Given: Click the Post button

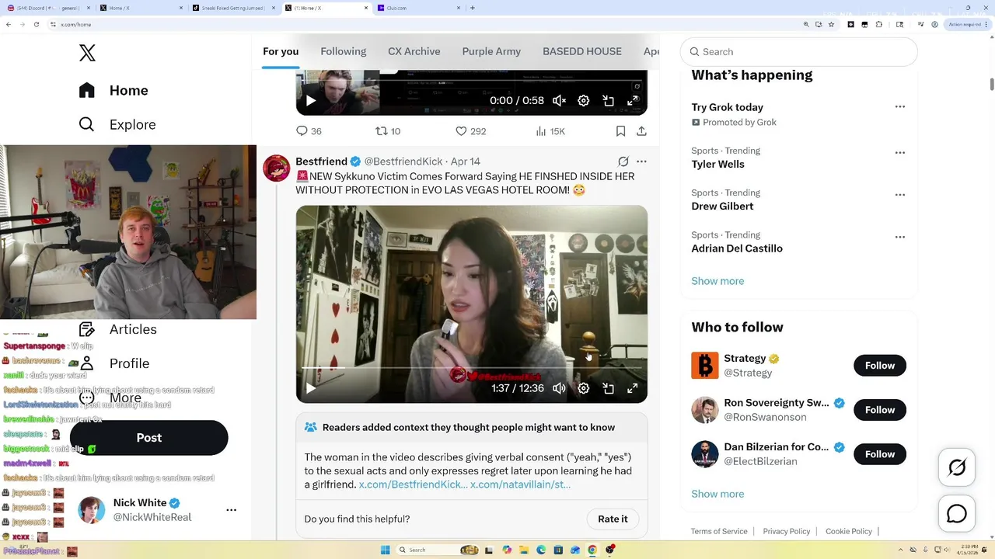Looking at the screenshot, I should pos(149,438).
